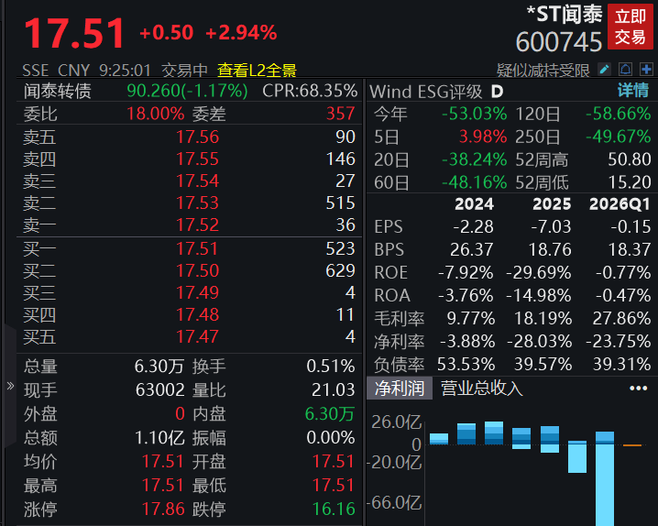Open ESG rating 详情 link
This screenshot has height=526, width=658.
coord(633,91)
